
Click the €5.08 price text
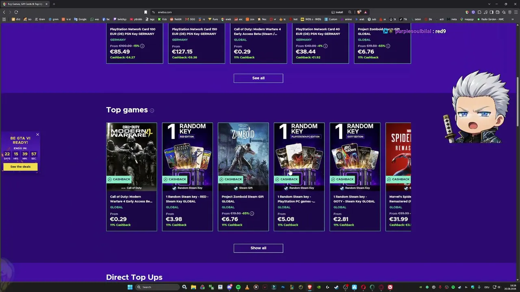(x=286, y=219)
